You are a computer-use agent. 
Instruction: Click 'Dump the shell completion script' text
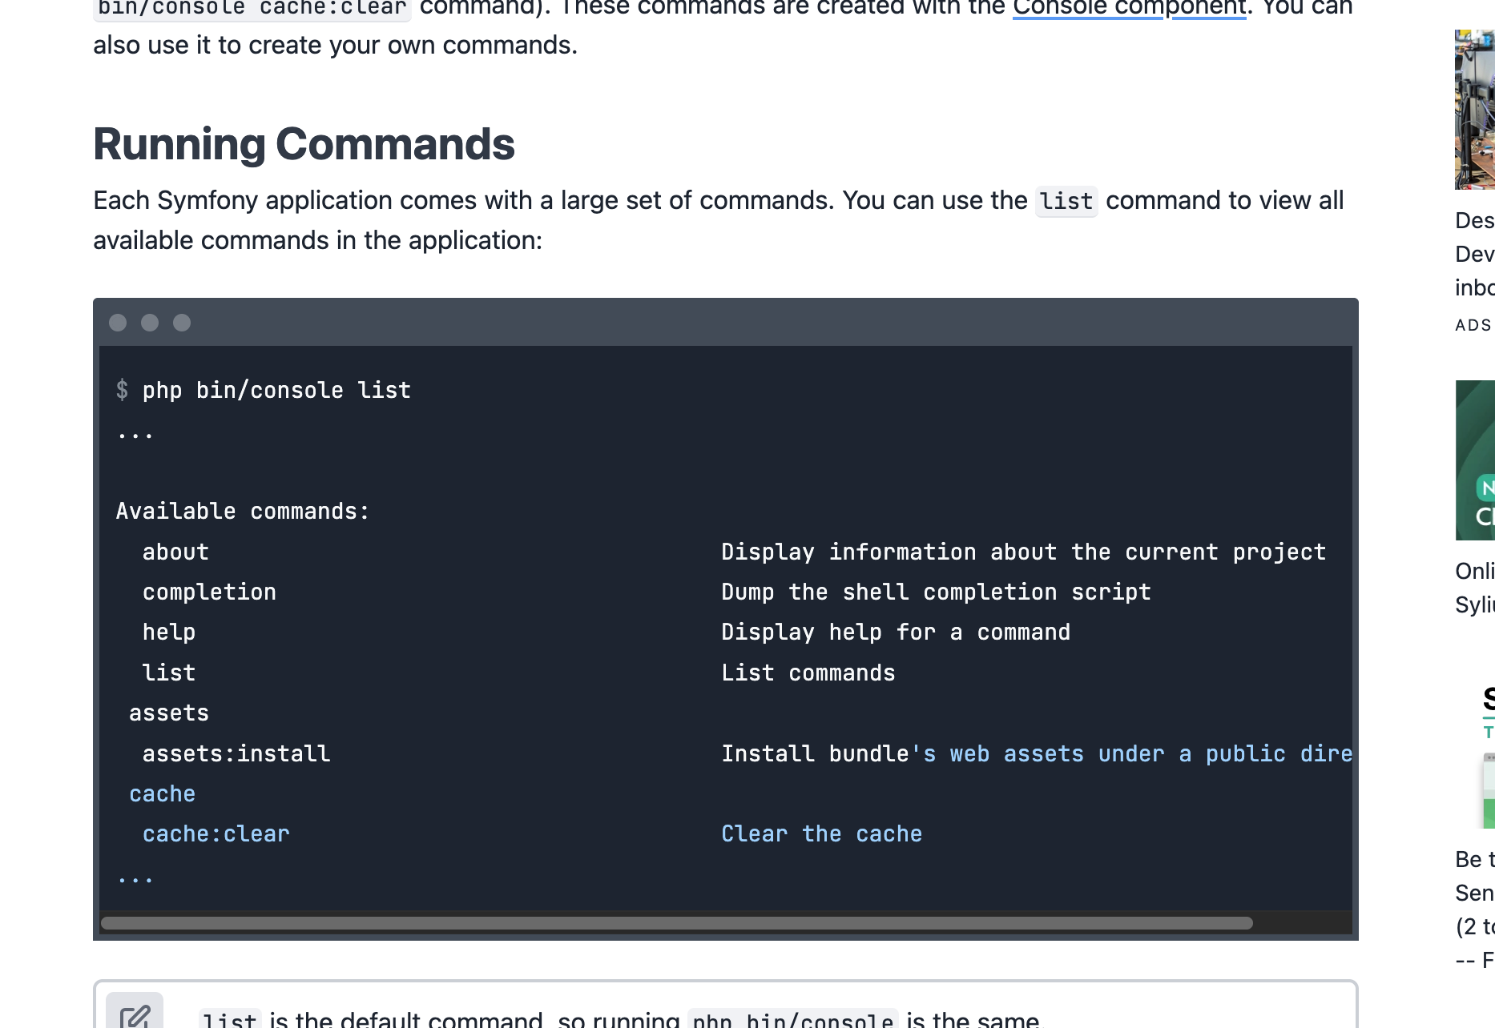[936, 592]
